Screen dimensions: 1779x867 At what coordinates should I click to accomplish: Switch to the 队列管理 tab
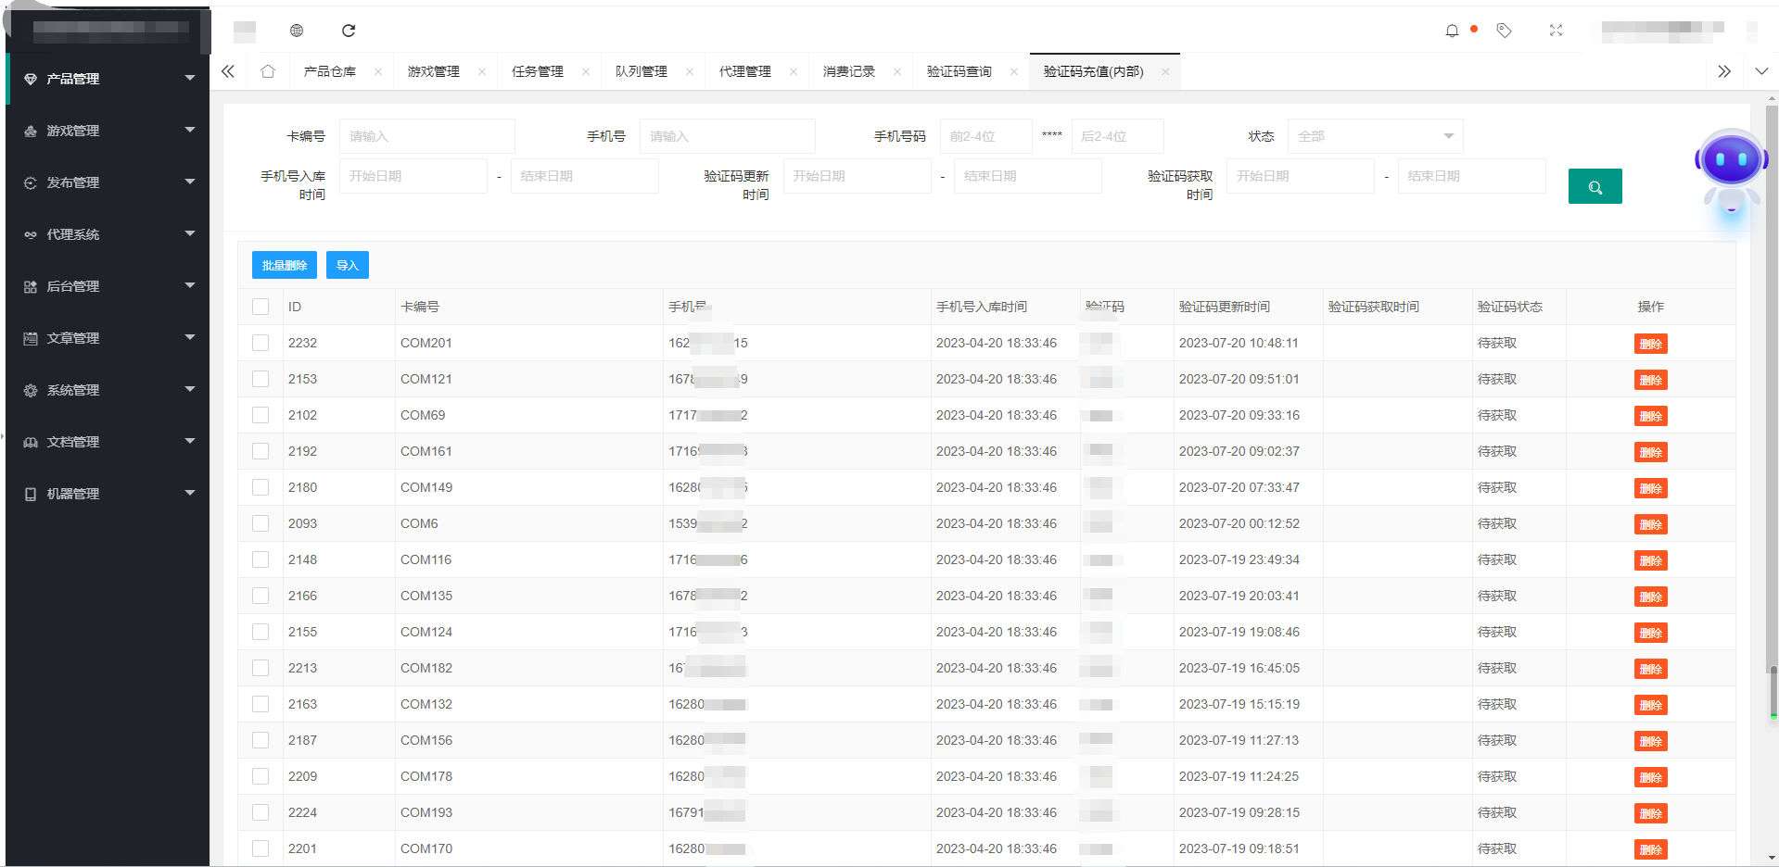tap(642, 71)
